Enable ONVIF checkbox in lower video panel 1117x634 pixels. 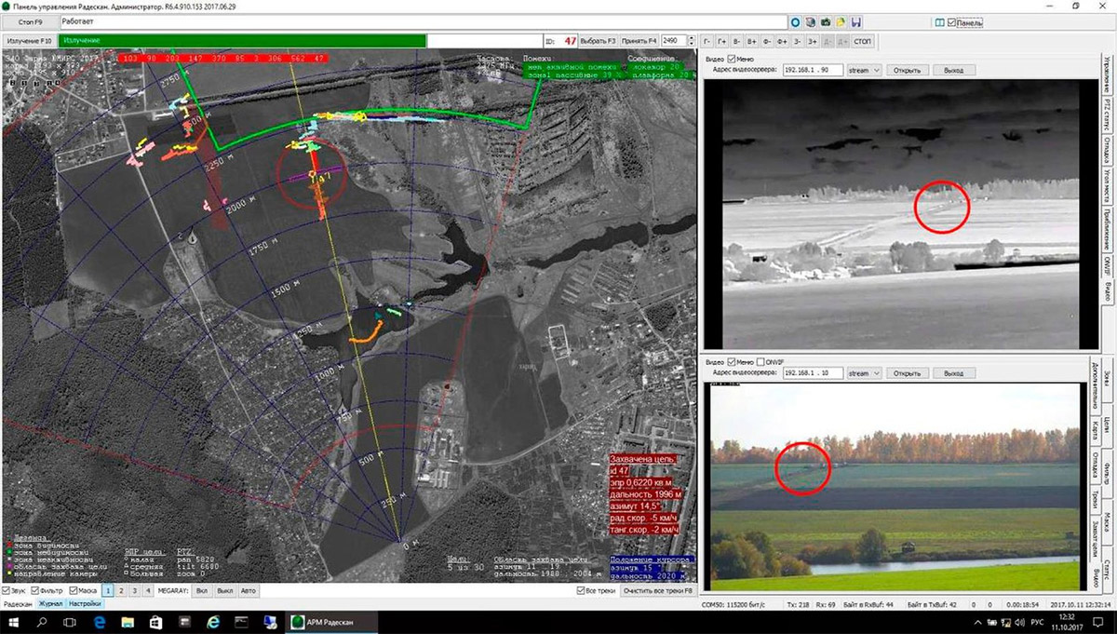click(x=762, y=361)
